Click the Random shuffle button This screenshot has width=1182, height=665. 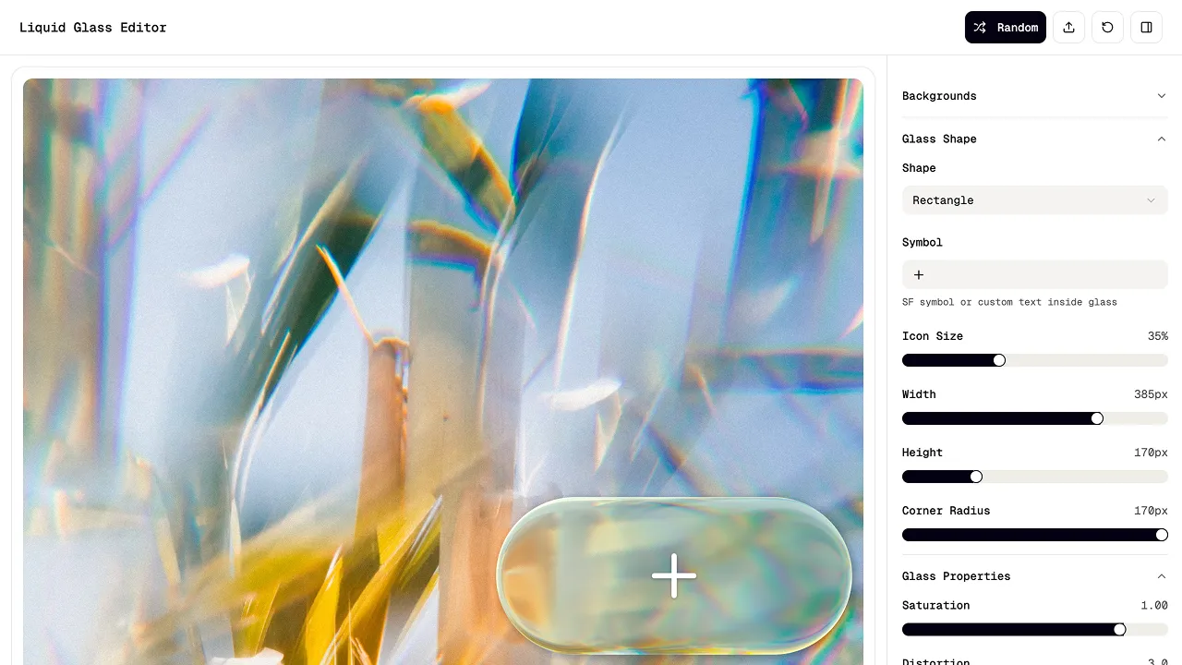click(1006, 27)
